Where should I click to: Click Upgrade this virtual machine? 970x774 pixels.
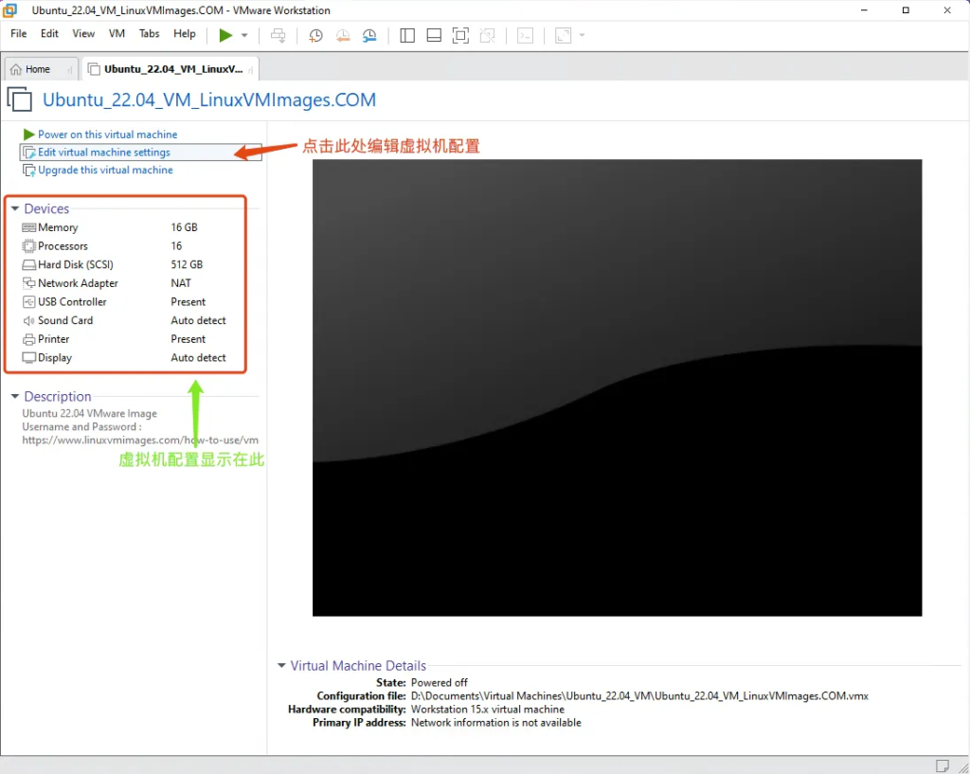[105, 171]
